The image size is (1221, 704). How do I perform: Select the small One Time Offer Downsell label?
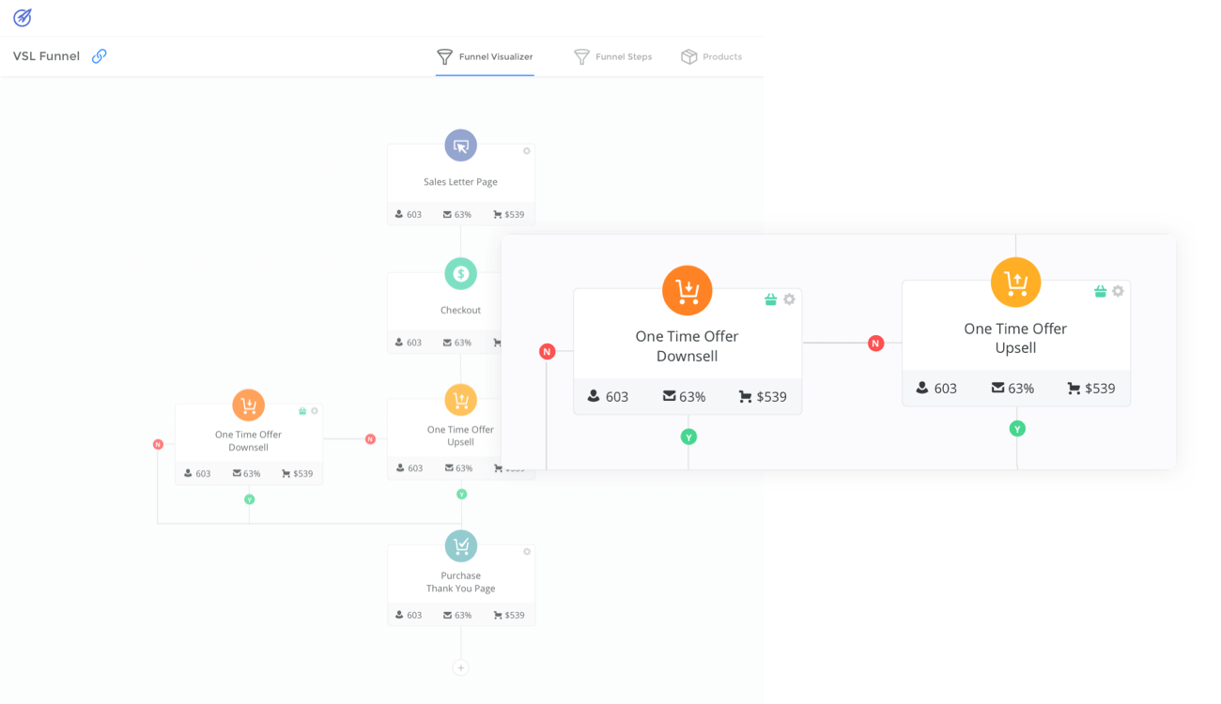(x=248, y=440)
